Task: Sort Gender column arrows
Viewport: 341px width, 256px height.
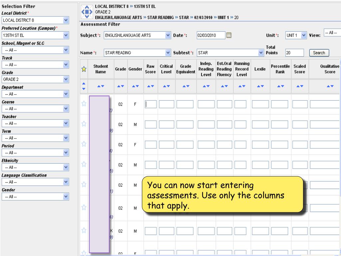Action: coord(135,86)
